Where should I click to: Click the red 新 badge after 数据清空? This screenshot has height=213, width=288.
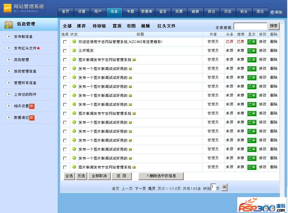pos(32,118)
